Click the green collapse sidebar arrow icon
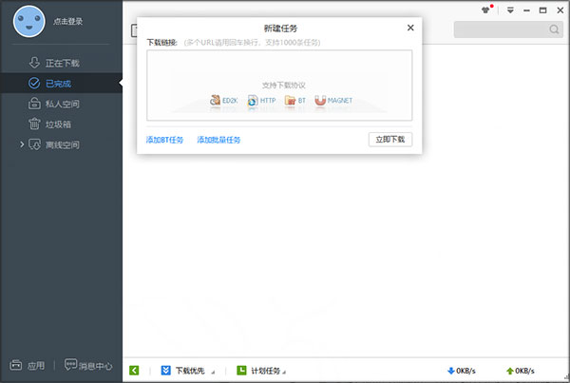 pos(134,371)
